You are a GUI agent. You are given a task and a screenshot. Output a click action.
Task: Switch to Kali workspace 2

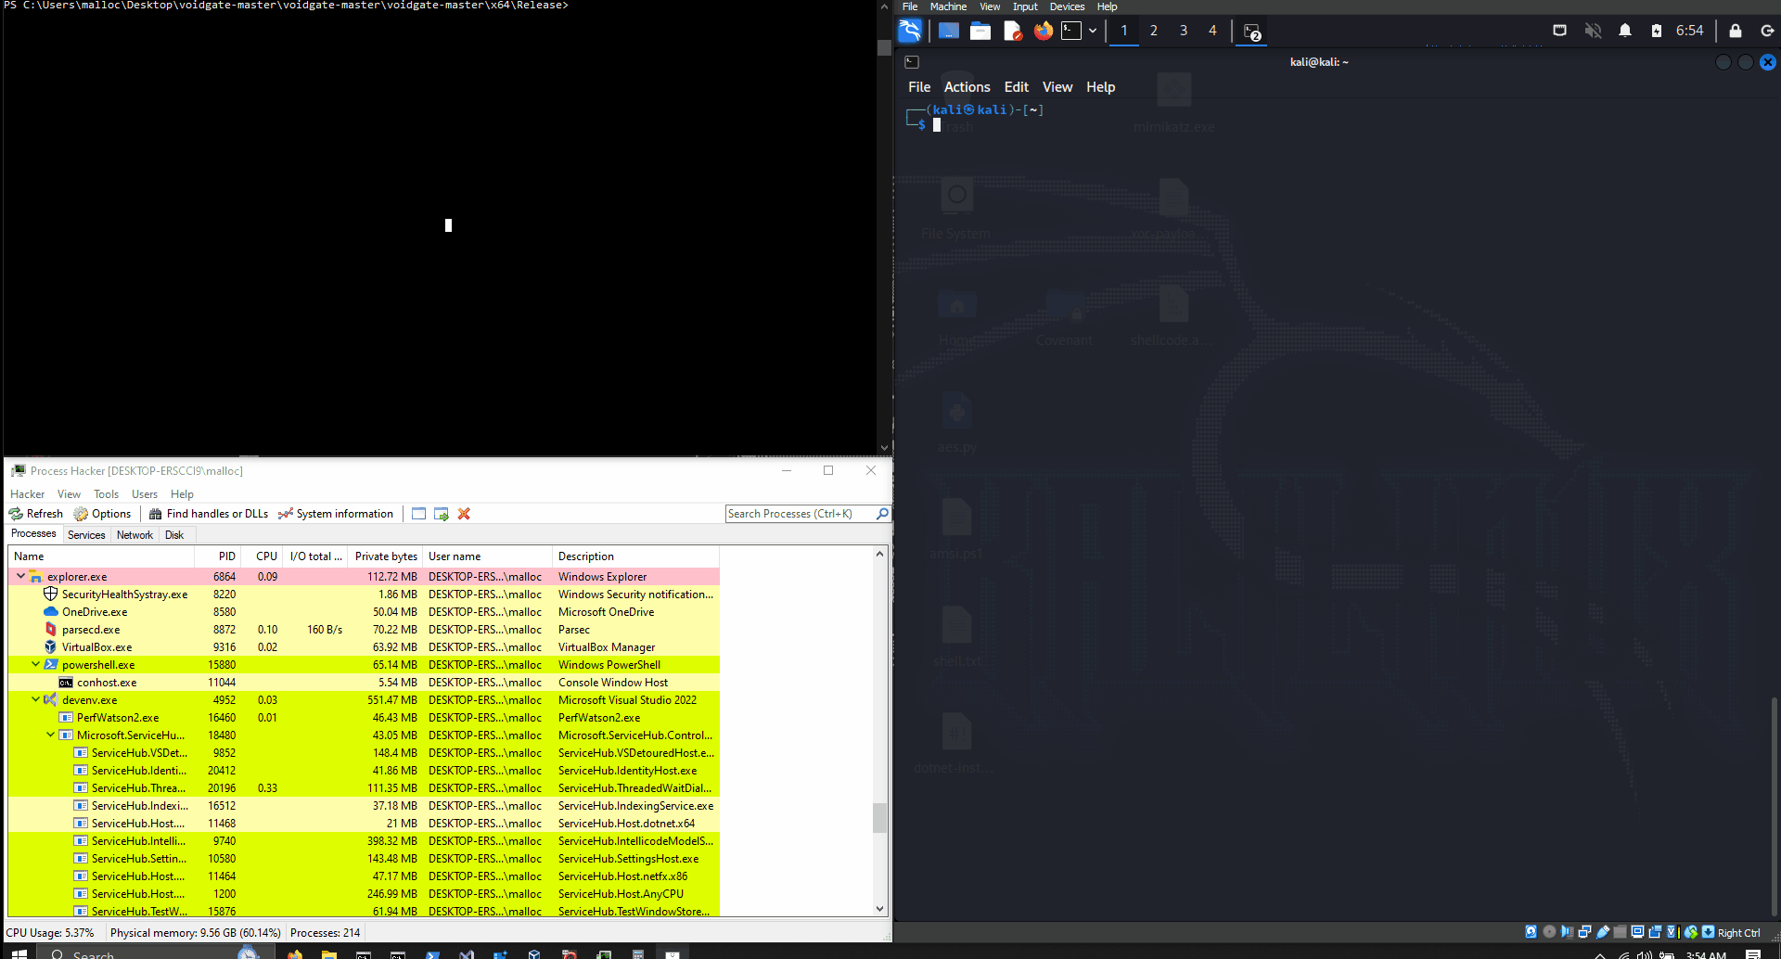click(x=1154, y=31)
